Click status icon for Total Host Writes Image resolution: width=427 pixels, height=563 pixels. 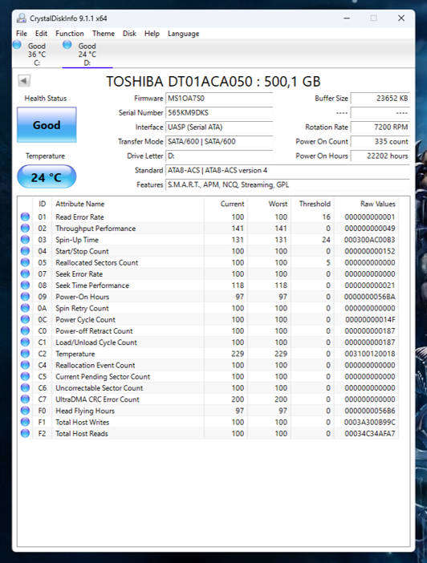(25, 422)
